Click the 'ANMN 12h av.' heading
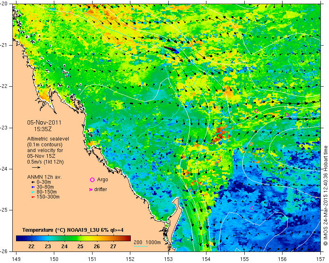 click(x=44, y=177)
